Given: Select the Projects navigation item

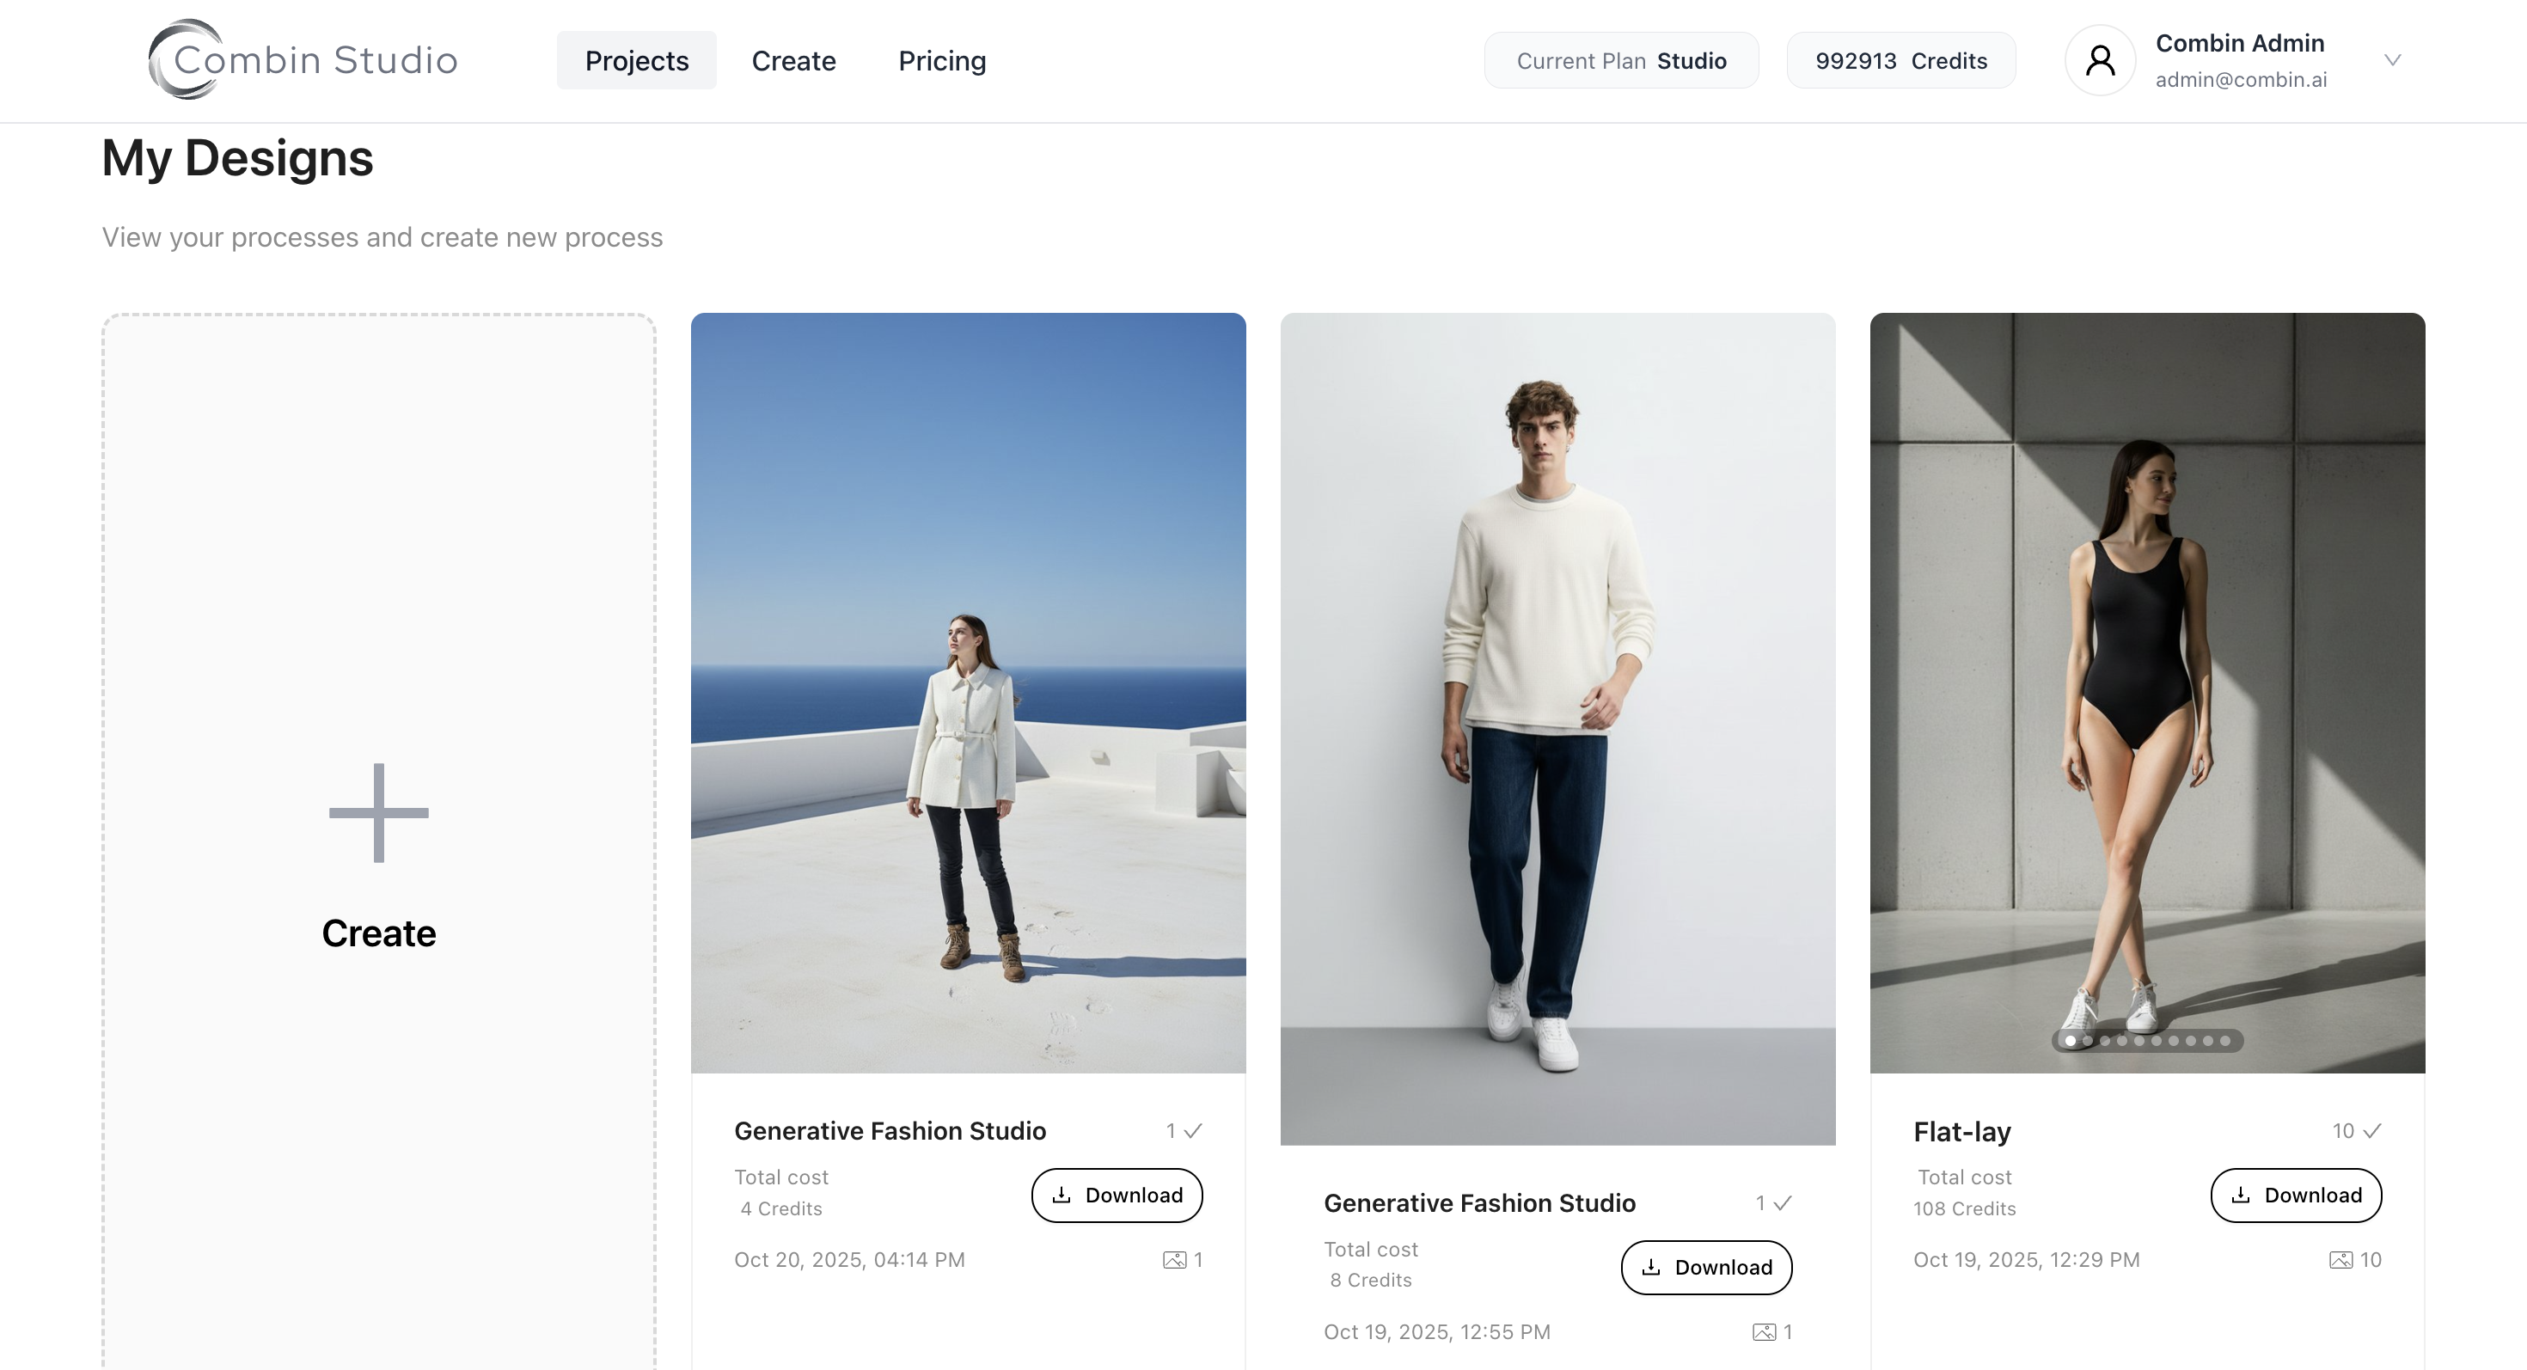Looking at the screenshot, I should click(636, 60).
